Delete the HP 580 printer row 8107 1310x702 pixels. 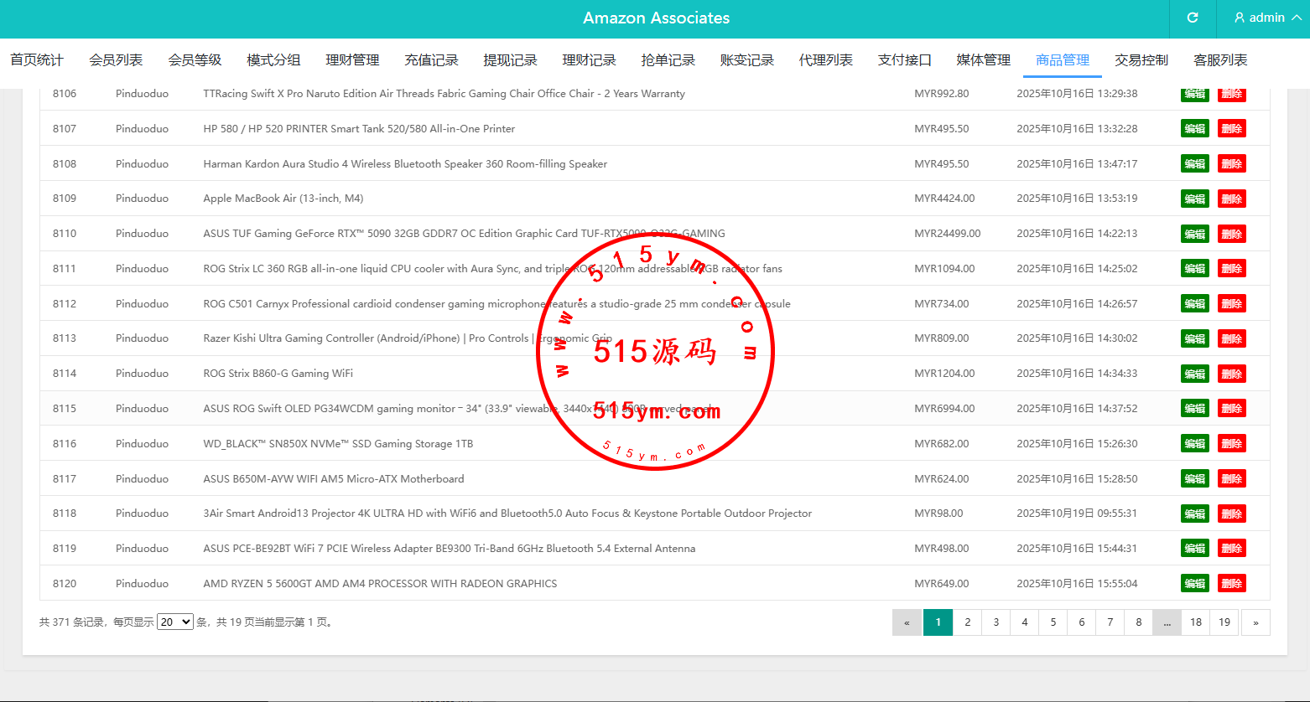pos(1231,129)
